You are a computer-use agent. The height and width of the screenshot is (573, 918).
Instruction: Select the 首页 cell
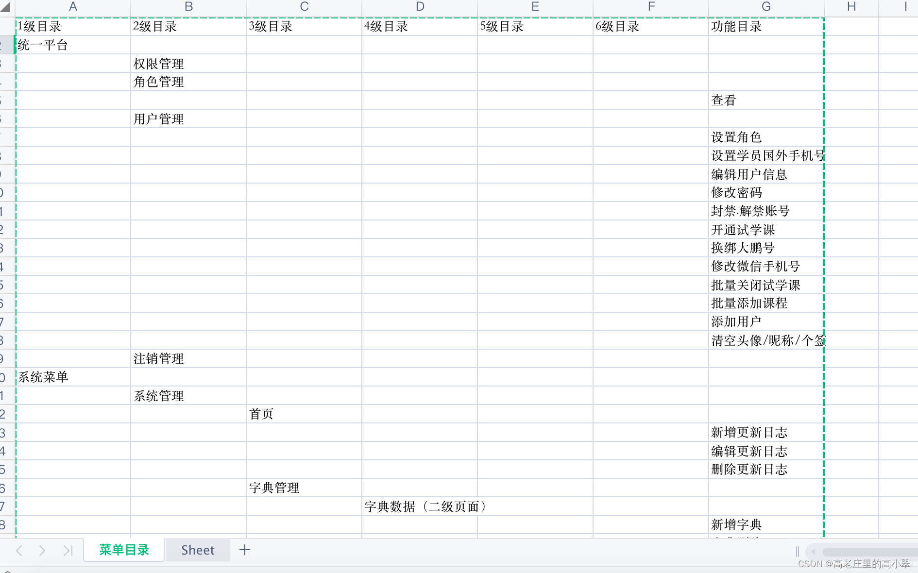click(x=305, y=414)
